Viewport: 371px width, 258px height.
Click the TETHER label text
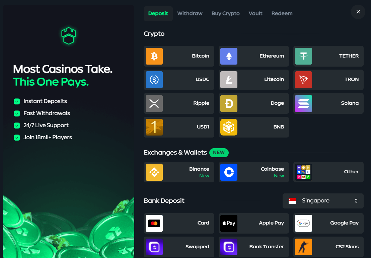pyautogui.click(x=349, y=56)
